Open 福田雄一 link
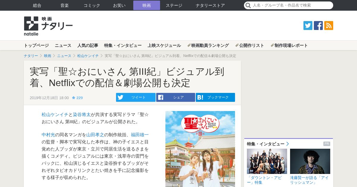 click(140, 134)
